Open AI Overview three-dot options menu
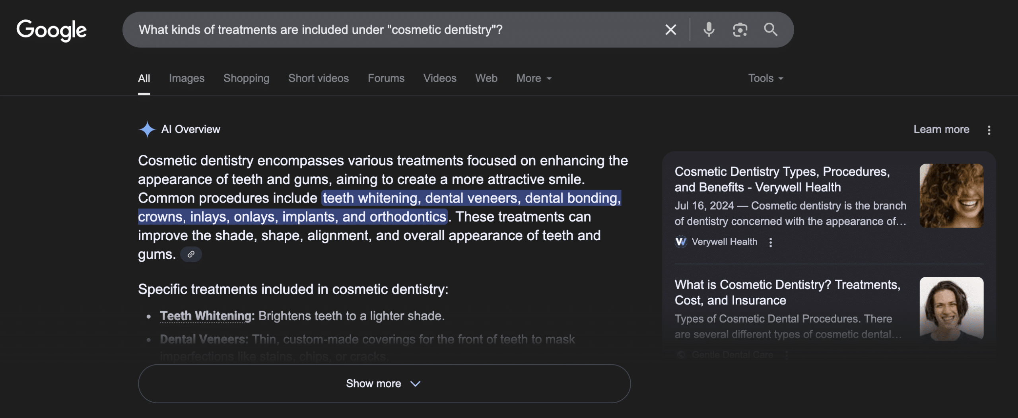Screen dimensions: 1018x418 (x=989, y=130)
